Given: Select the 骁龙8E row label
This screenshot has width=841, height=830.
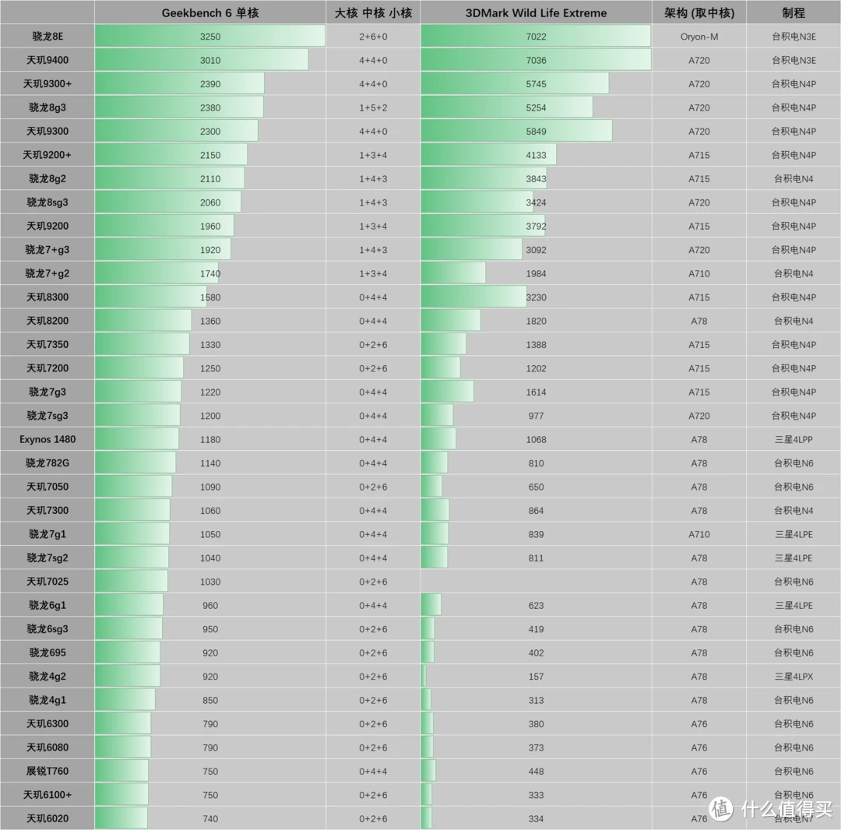Looking at the screenshot, I should (48, 37).
